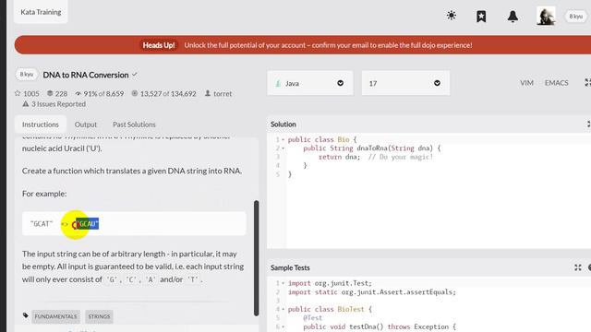Click the 91% of 8,659 satisfaction rating
The width and height of the screenshot is (591, 332).
click(x=99, y=93)
